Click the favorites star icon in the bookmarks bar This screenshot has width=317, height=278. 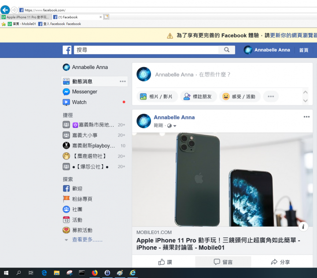[x=4, y=24]
